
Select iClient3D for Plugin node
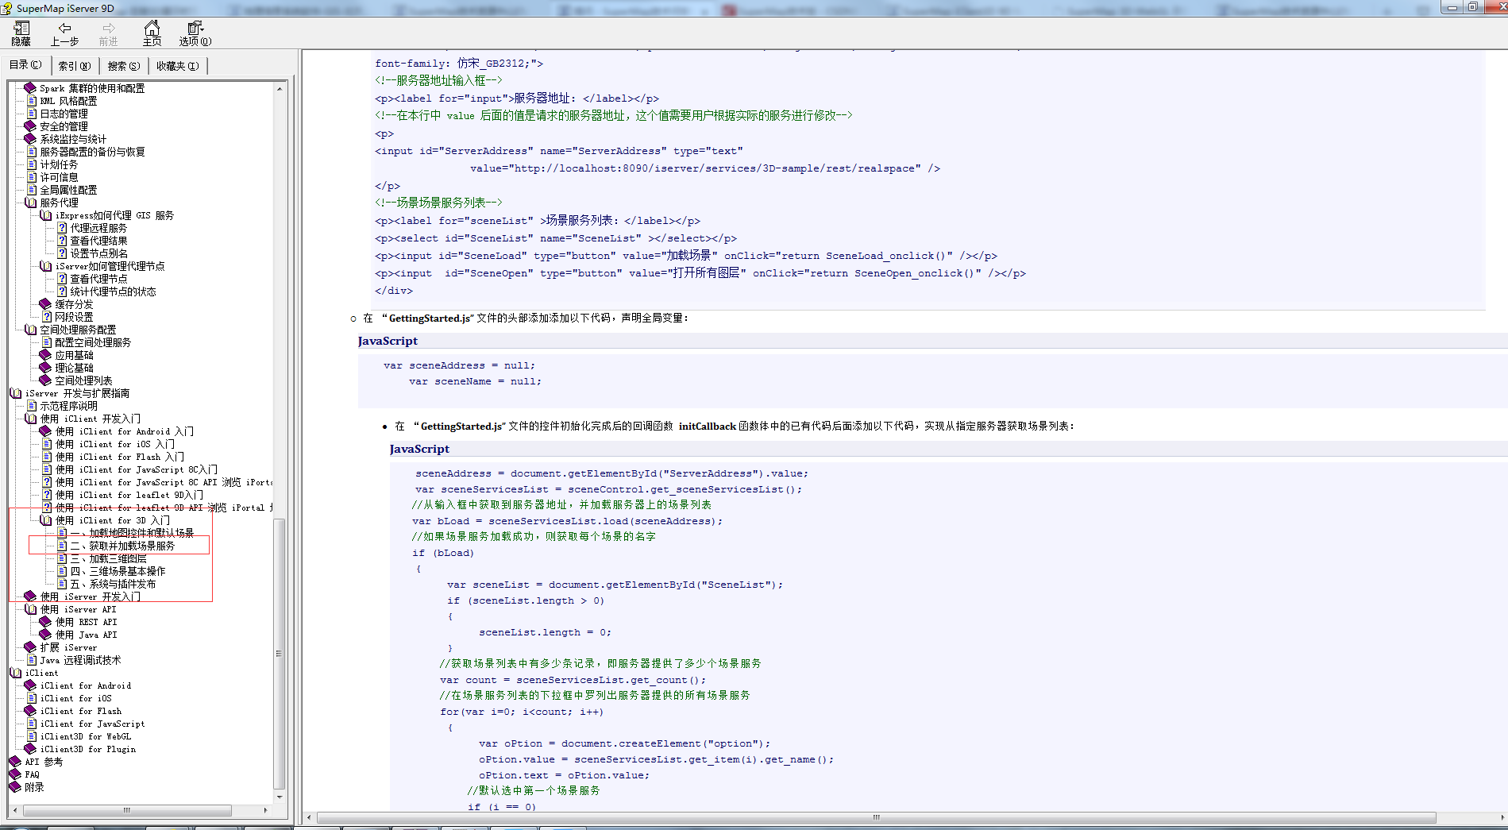[x=88, y=749]
